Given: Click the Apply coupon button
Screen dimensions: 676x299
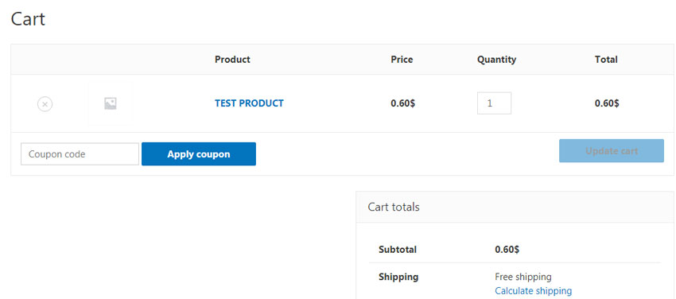Looking at the screenshot, I should pyautogui.click(x=199, y=154).
